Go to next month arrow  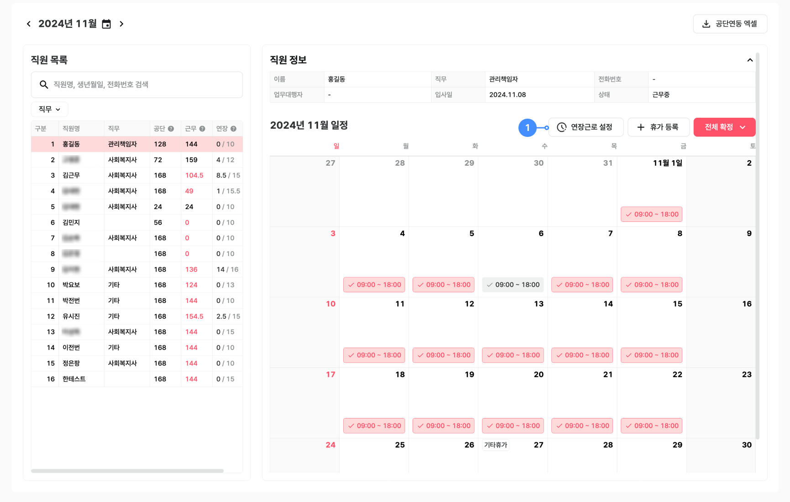pyautogui.click(x=121, y=24)
